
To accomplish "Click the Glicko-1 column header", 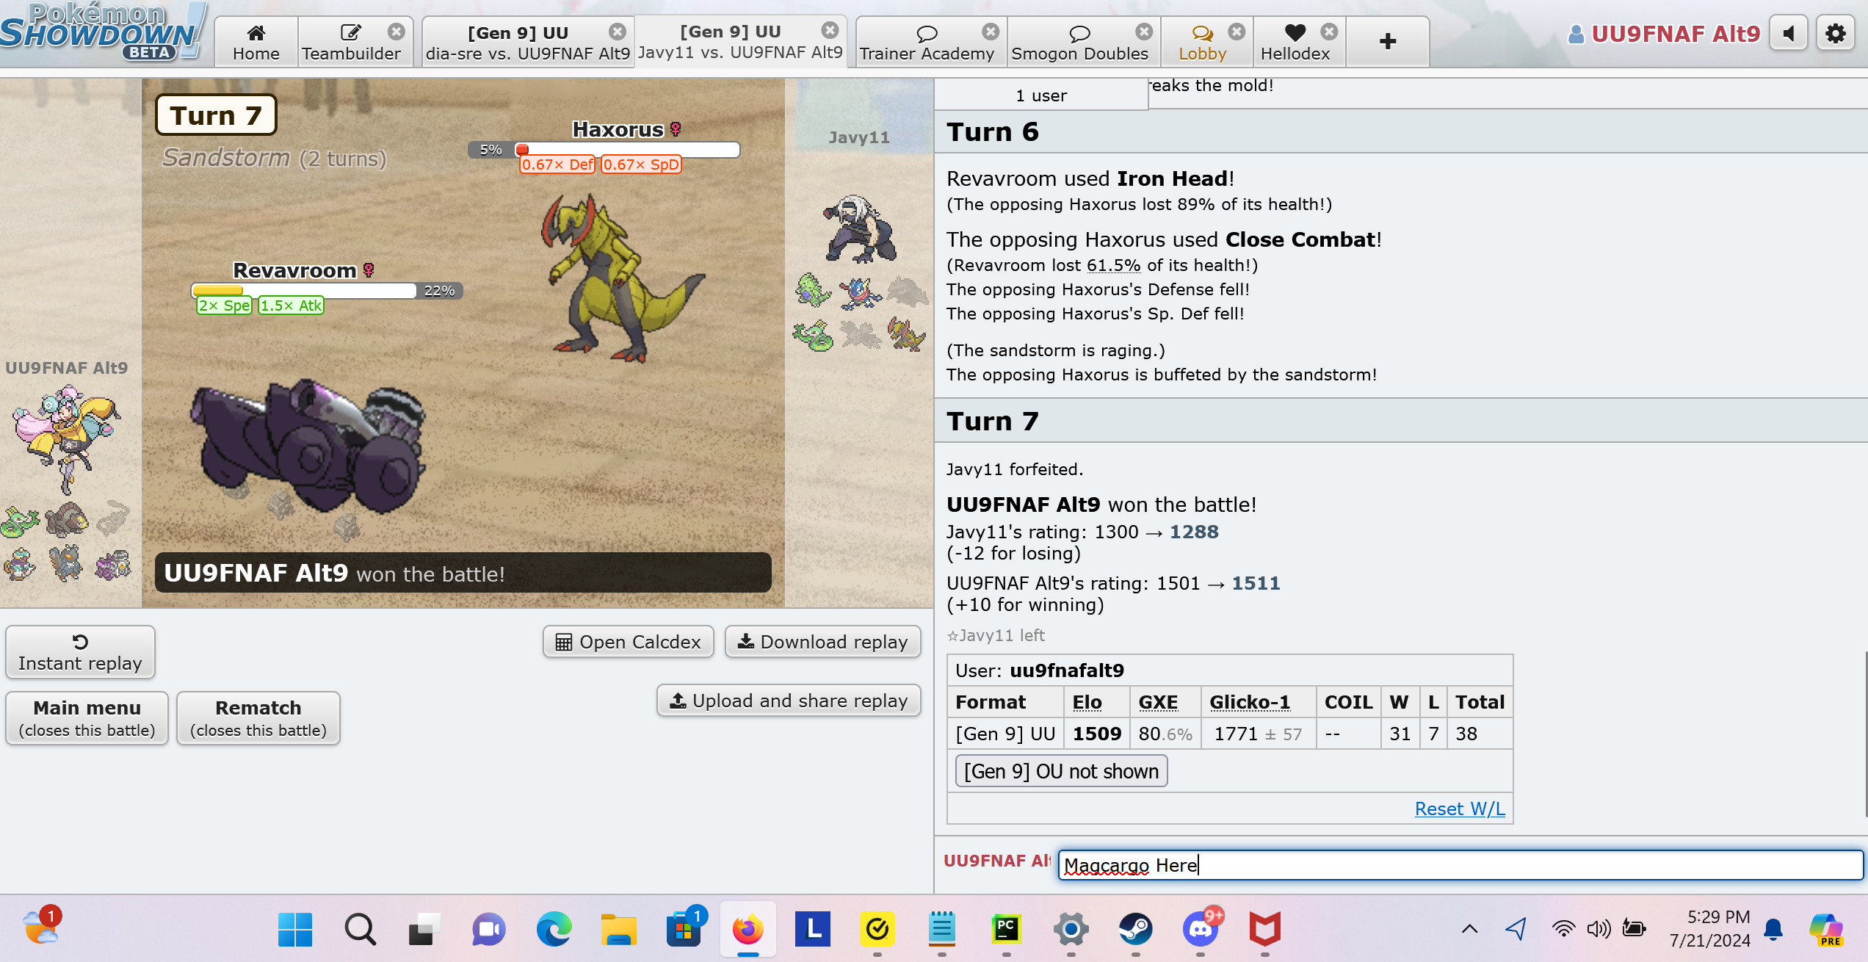I will (x=1250, y=702).
